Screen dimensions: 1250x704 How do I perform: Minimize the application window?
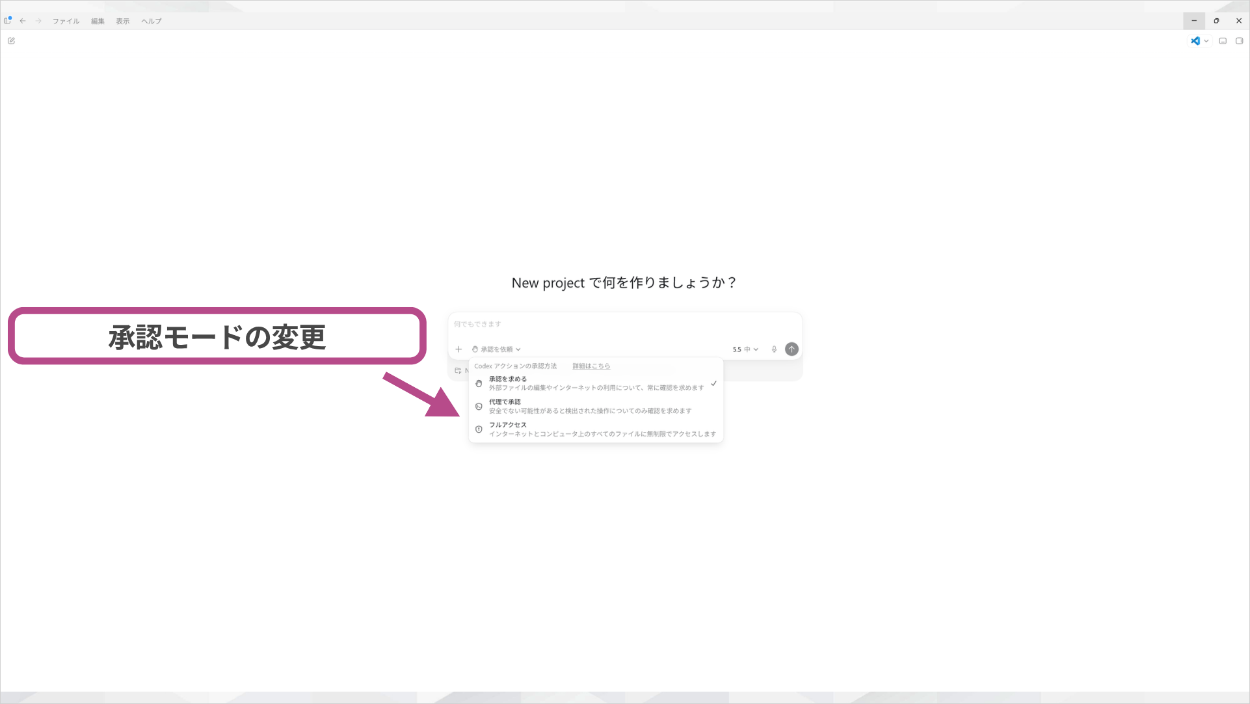point(1194,21)
